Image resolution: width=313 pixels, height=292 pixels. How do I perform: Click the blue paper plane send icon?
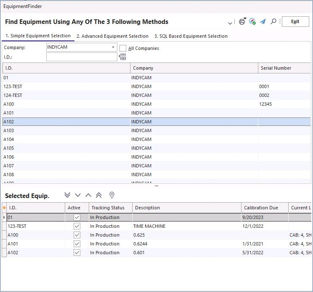(263, 21)
